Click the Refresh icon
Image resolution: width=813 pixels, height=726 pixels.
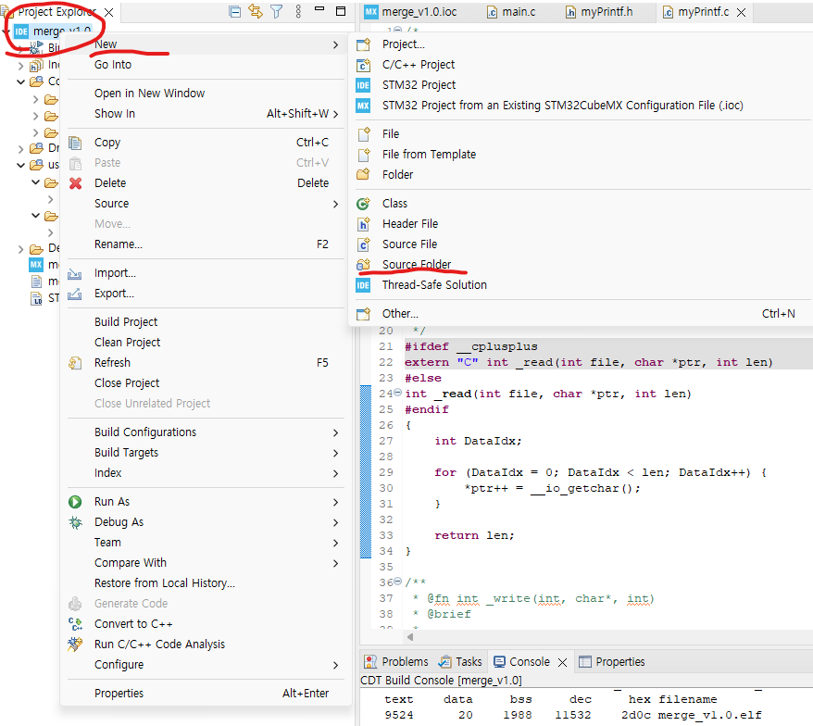75,363
